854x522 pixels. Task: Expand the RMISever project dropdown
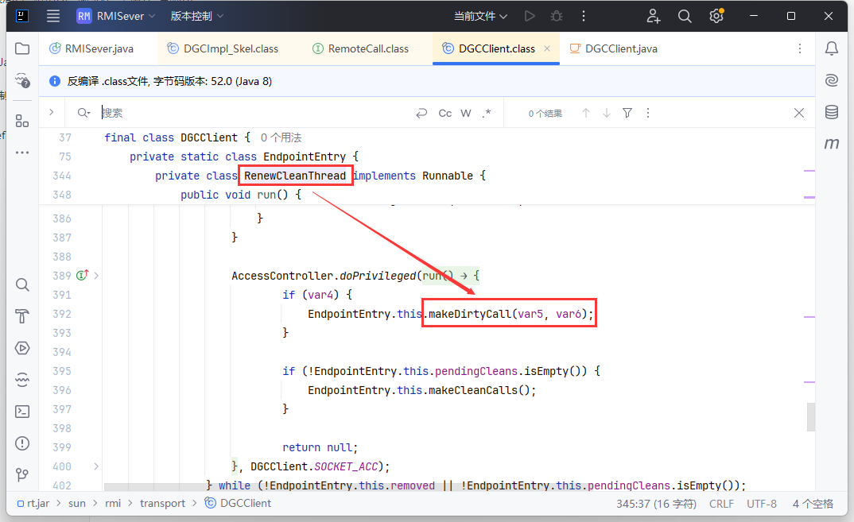(x=117, y=16)
